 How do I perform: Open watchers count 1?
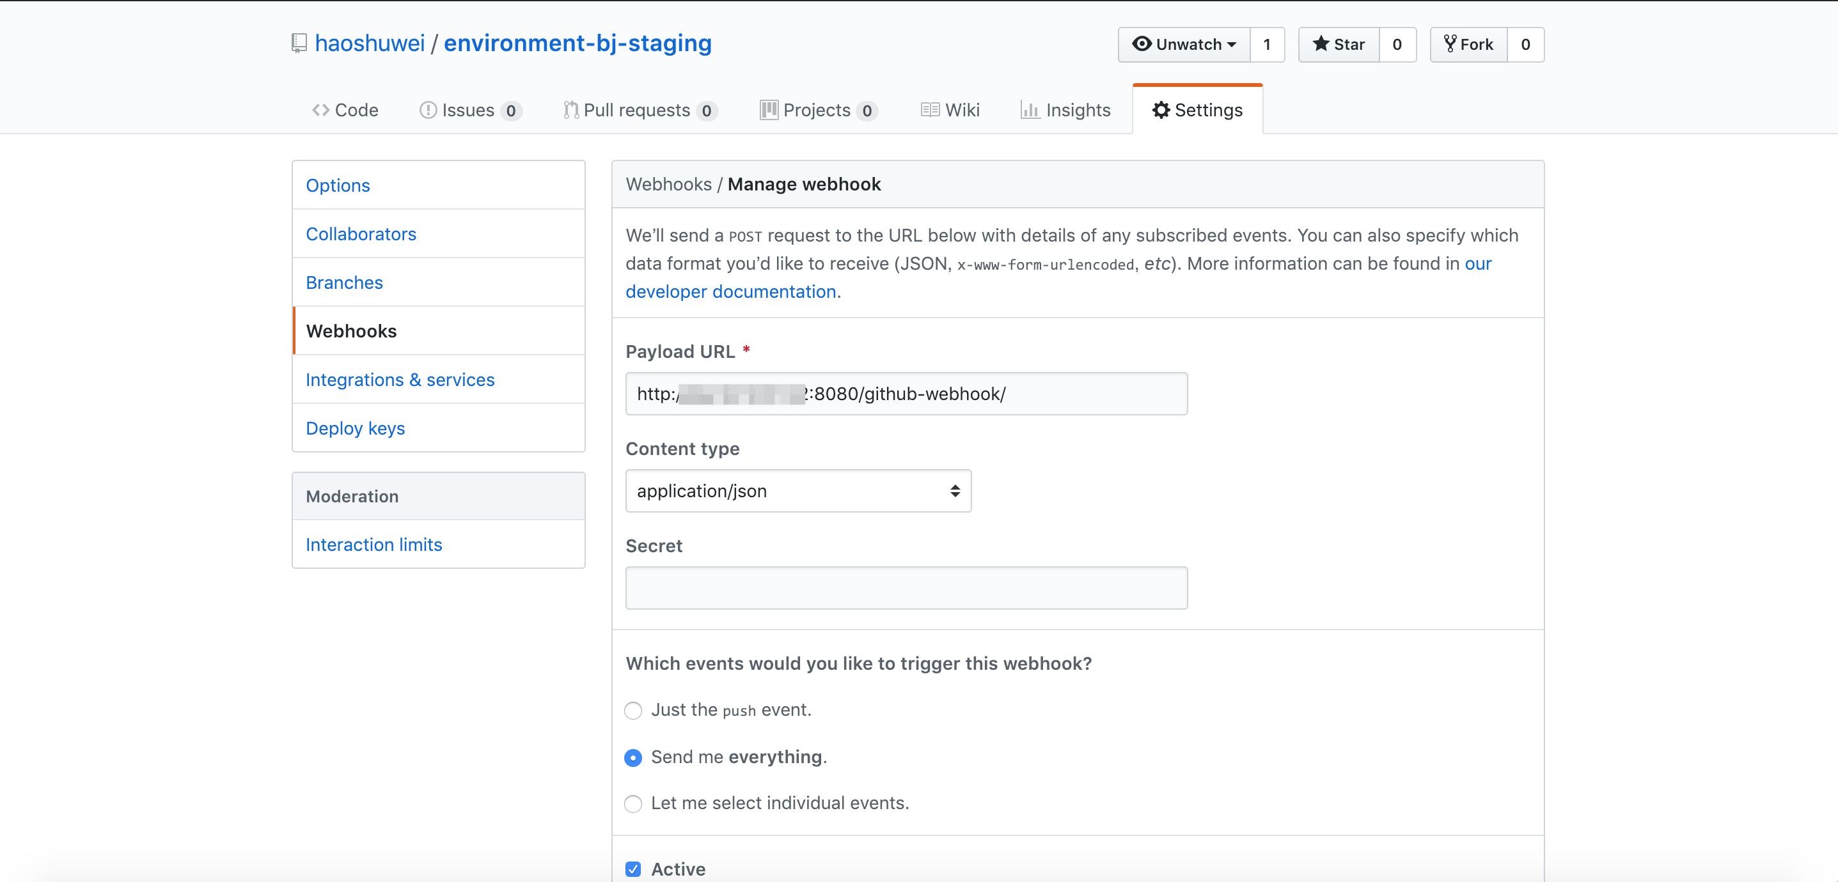pos(1267,44)
